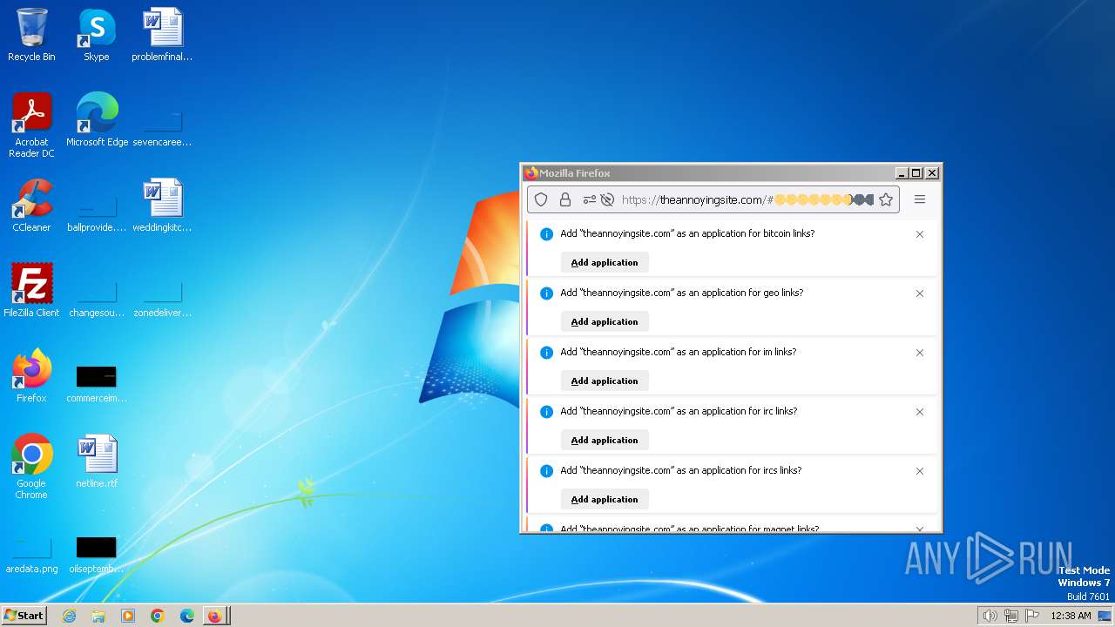Image resolution: width=1115 pixels, height=627 pixels.
Task: Click the info icon on the ircs links notification
Action: point(547,471)
